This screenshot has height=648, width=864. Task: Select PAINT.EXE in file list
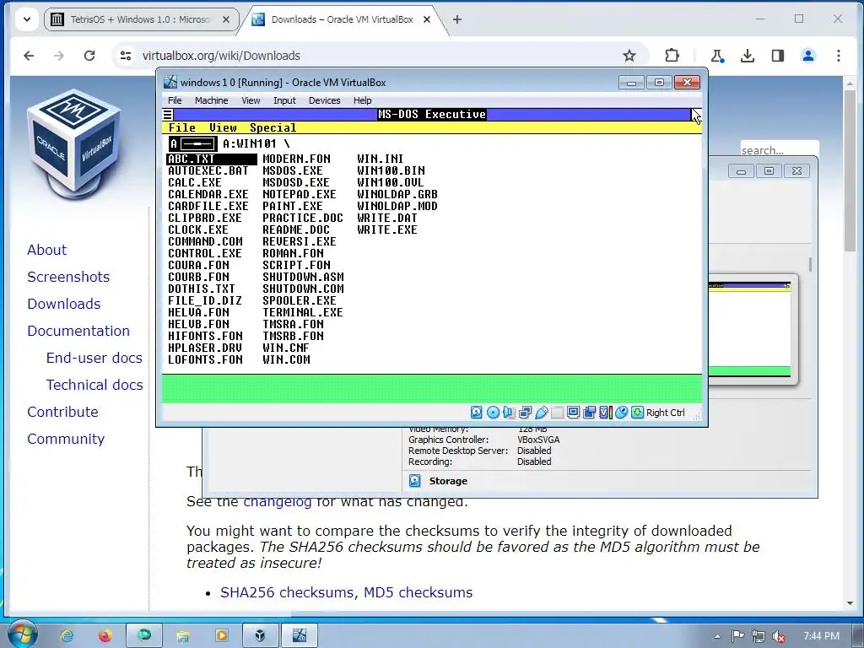[x=293, y=206]
